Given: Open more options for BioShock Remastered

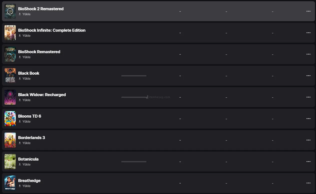Looking at the screenshot, I should [x=308, y=54].
